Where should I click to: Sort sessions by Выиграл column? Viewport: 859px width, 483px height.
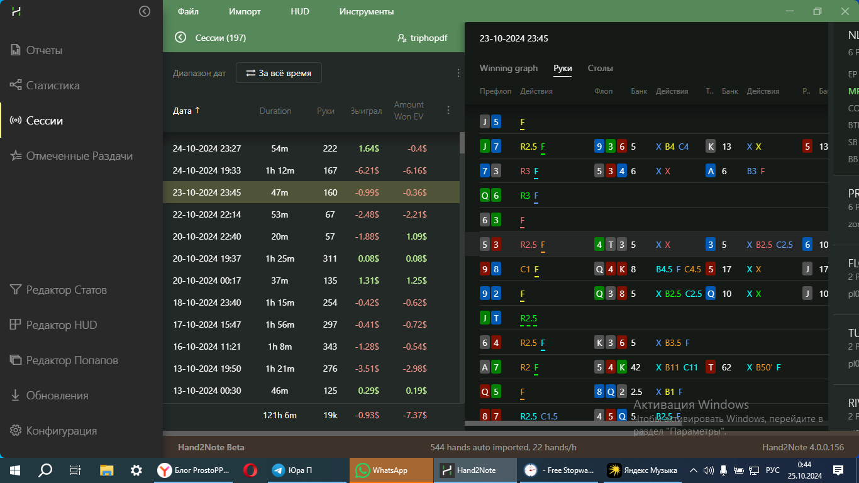pyautogui.click(x=366, y=111)
